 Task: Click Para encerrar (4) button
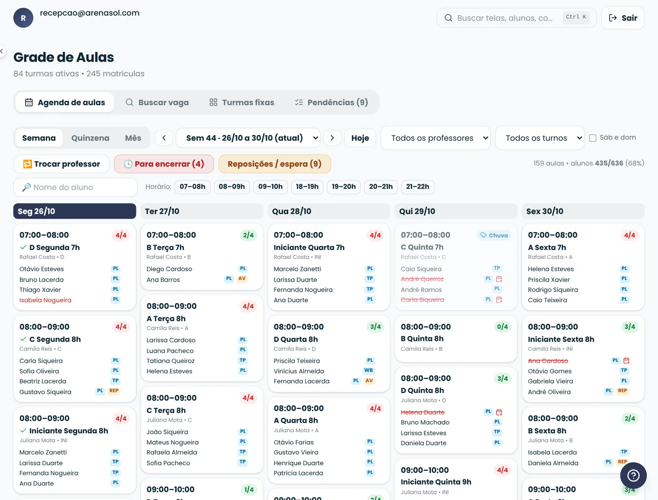point(164,164)
